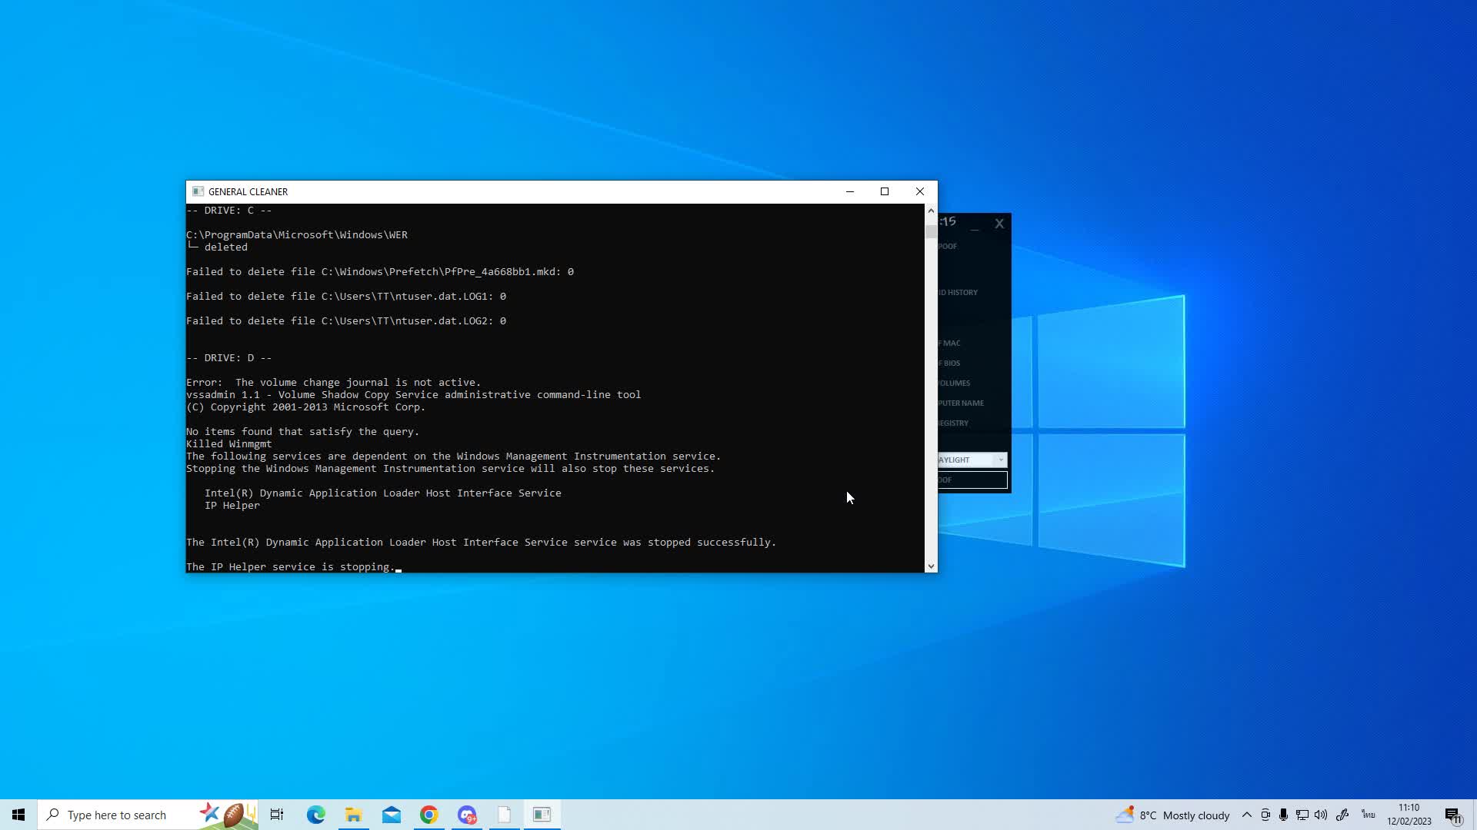Select the HISTORY option in spoofer window

coord(958,292)
